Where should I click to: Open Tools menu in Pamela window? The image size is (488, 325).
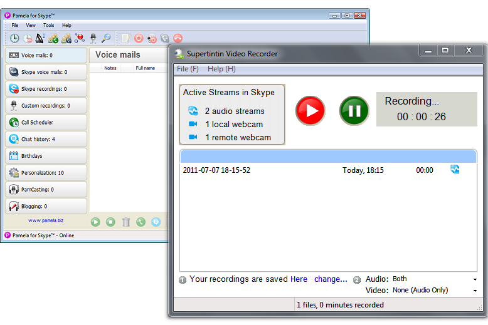[x=48, y=26]
